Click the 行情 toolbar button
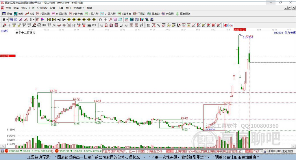Image resolution: width=296 pixels, height=160 pixels. click(x=7, y=14)
